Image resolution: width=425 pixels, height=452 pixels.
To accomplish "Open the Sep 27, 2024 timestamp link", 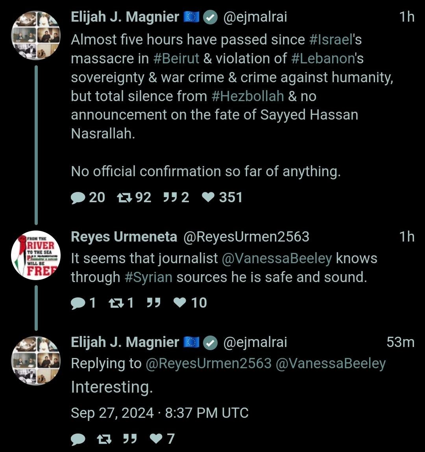I will pyautogui.click(x=159, y=413).
